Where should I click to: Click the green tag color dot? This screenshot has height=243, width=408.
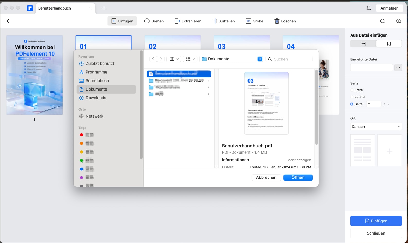(x=82, y=160)
